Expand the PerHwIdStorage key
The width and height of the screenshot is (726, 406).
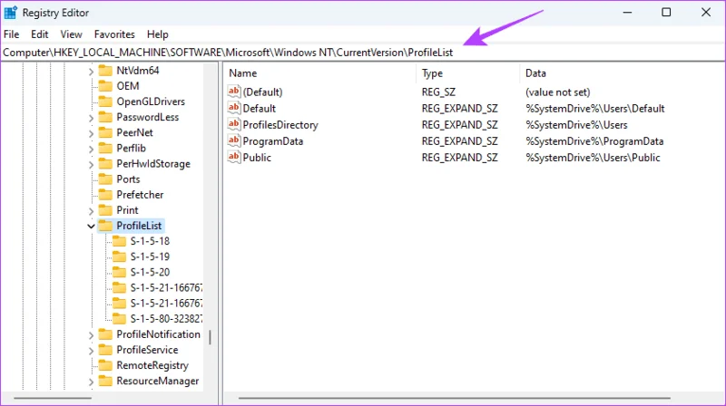pyautogui.click(x=91, y=164)
